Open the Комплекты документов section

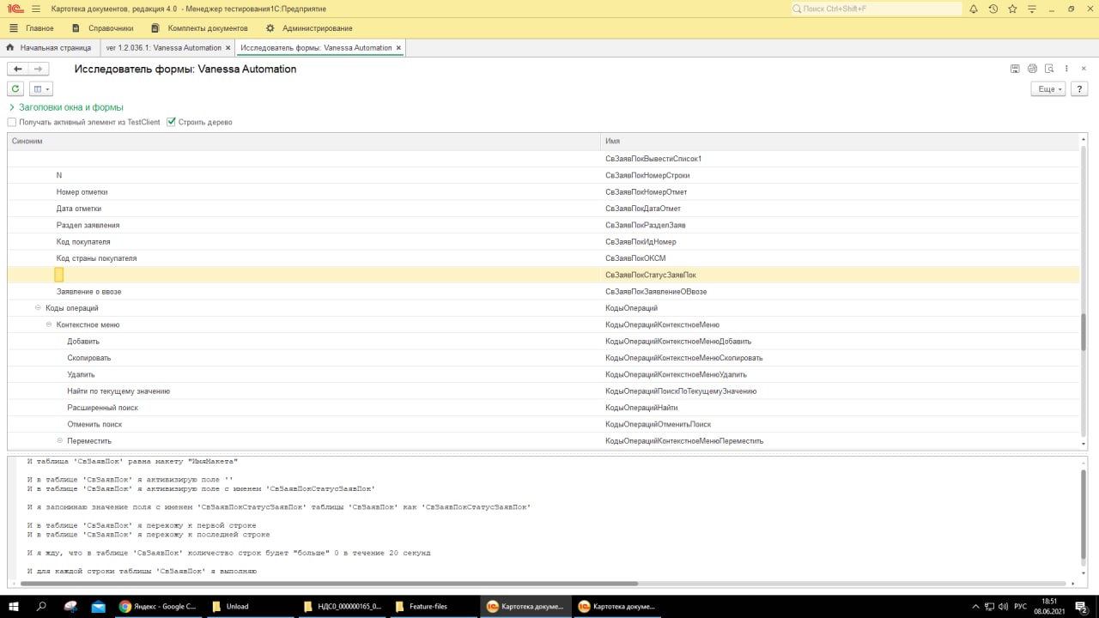click(208, 28)
